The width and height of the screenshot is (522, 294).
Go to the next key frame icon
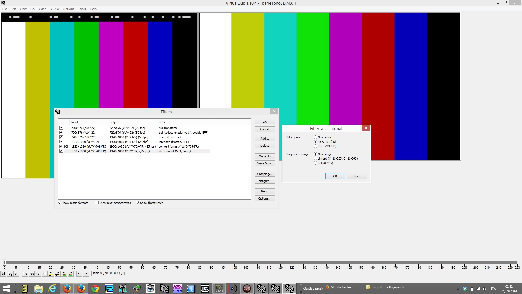(x=58, y=274)
